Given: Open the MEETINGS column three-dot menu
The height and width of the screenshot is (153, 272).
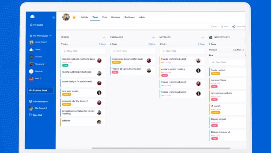Looking at the screenshot, I should 203,37.
